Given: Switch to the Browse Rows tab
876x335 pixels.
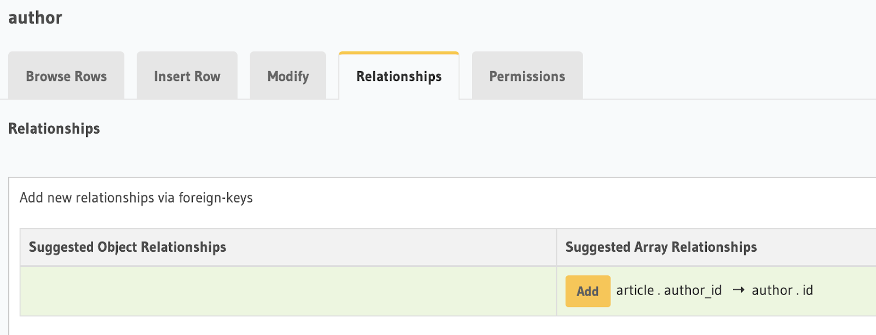Looking at the screenshot, I should tap(66, 76).
